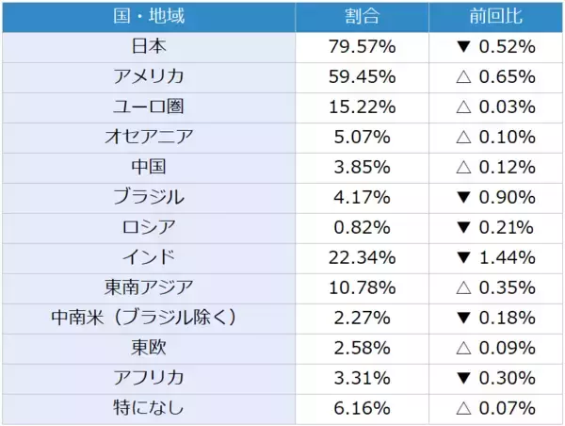Select the △ 0.65% change cell
Screen dimensions: 565x426
495,76
